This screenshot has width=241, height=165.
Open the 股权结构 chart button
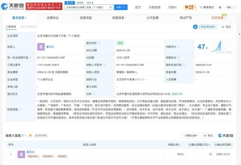coord(41,135)
